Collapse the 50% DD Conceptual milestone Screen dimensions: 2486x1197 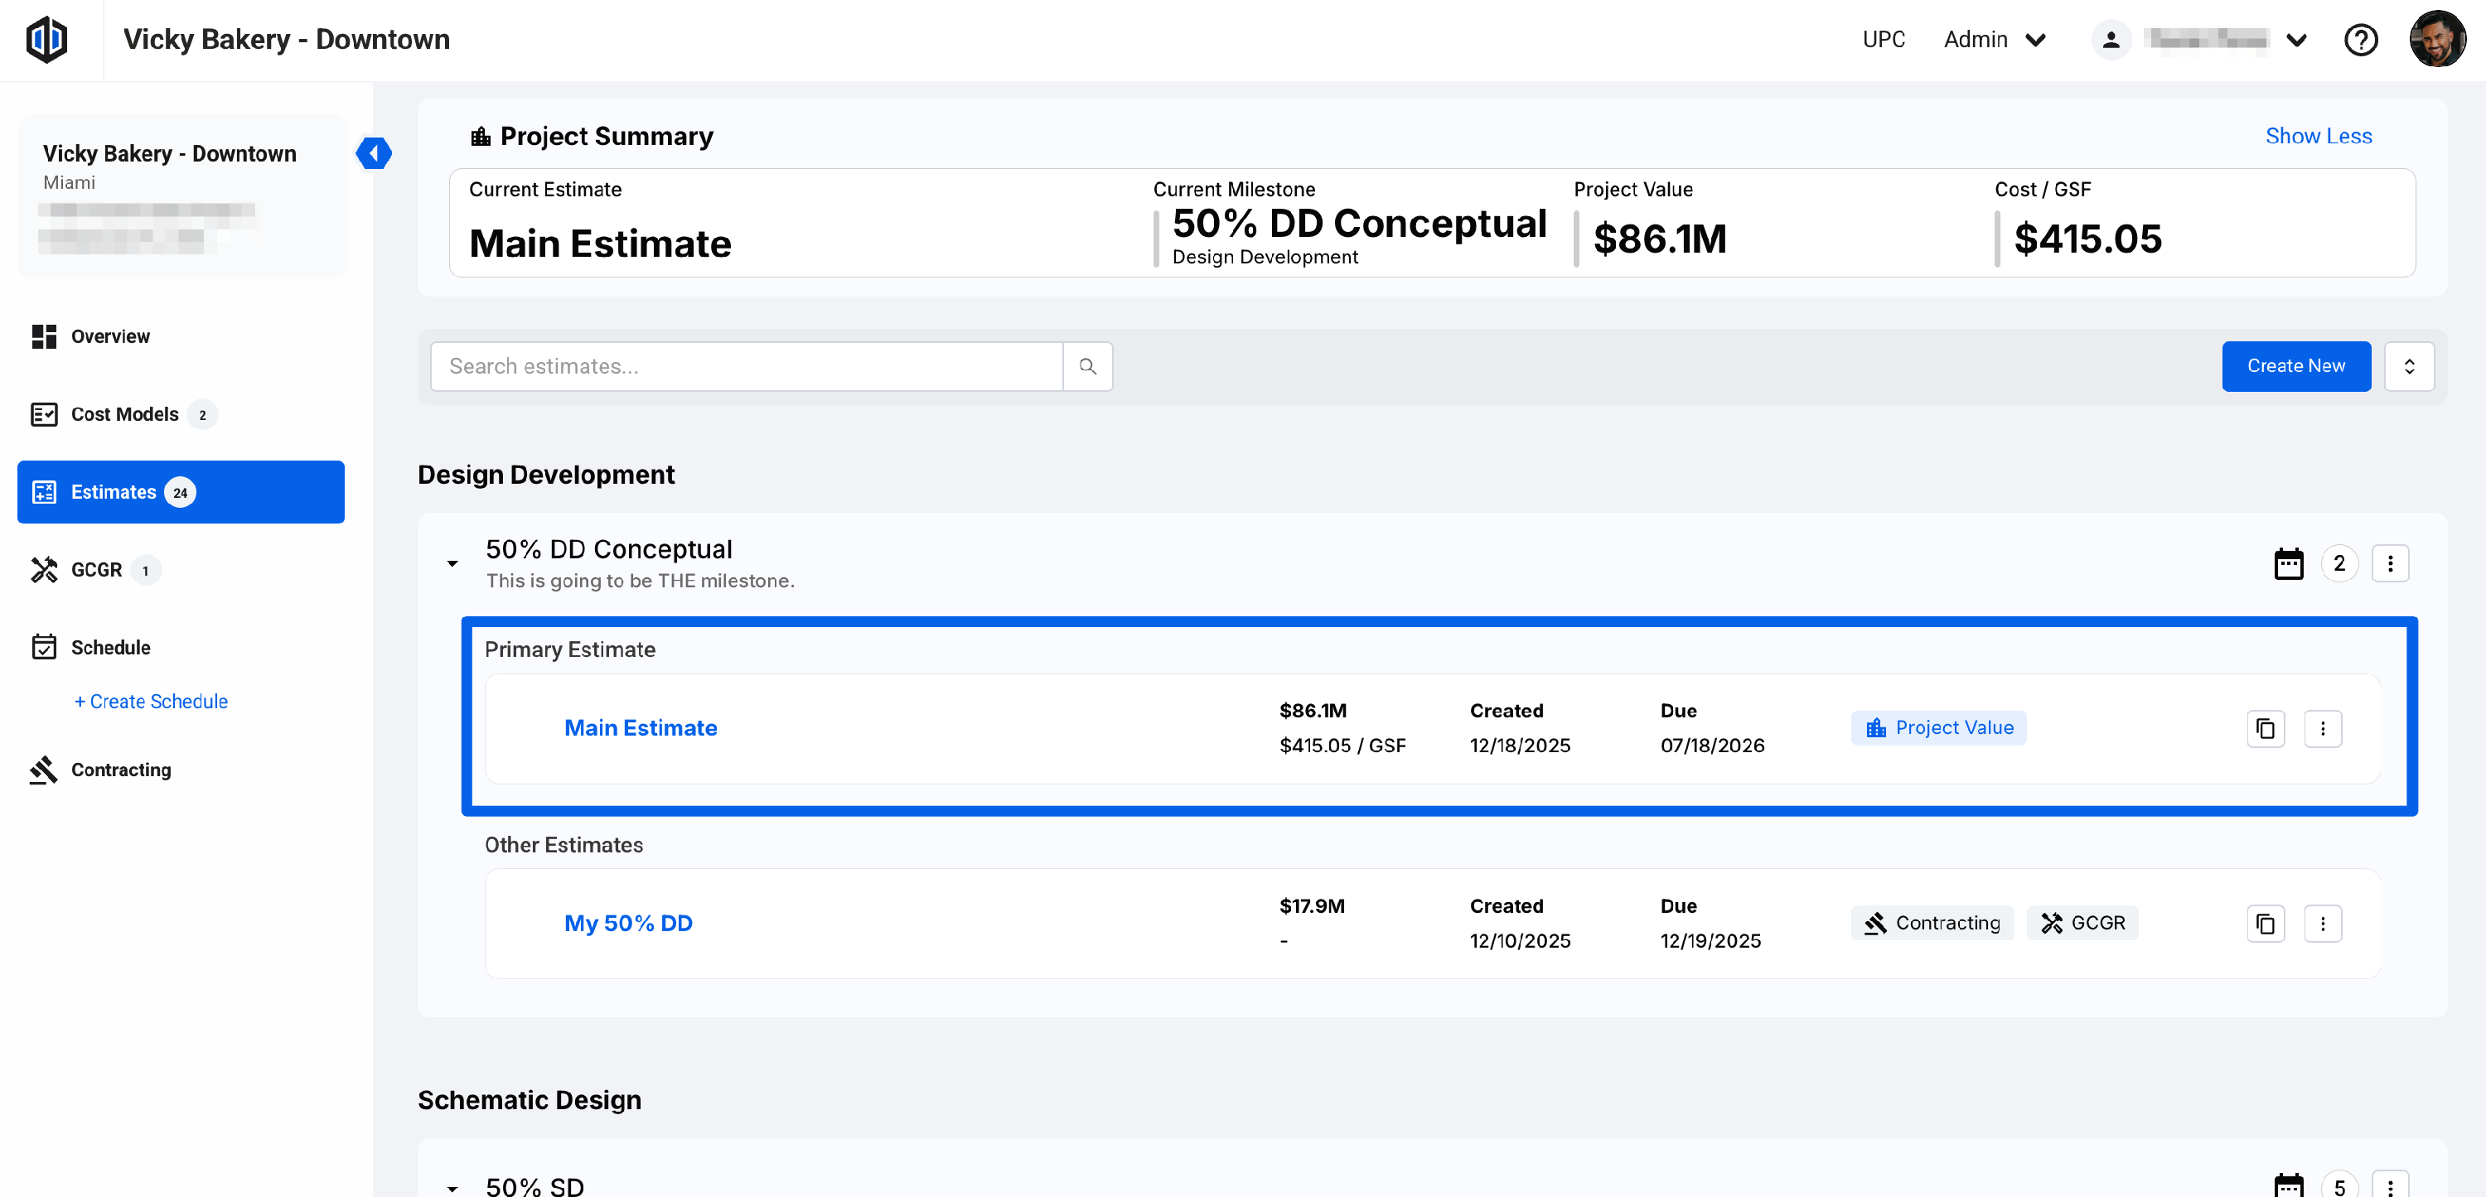(x=452, y=563)
